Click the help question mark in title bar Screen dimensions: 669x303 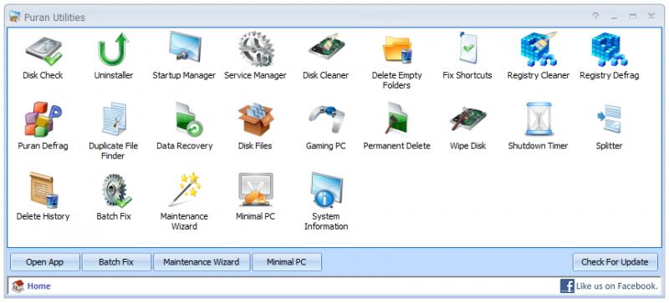click(595, 16)
